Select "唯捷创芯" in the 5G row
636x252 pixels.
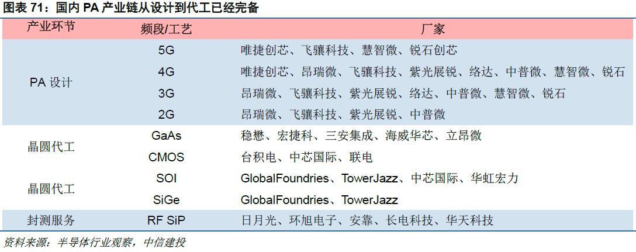click(264, 50)
